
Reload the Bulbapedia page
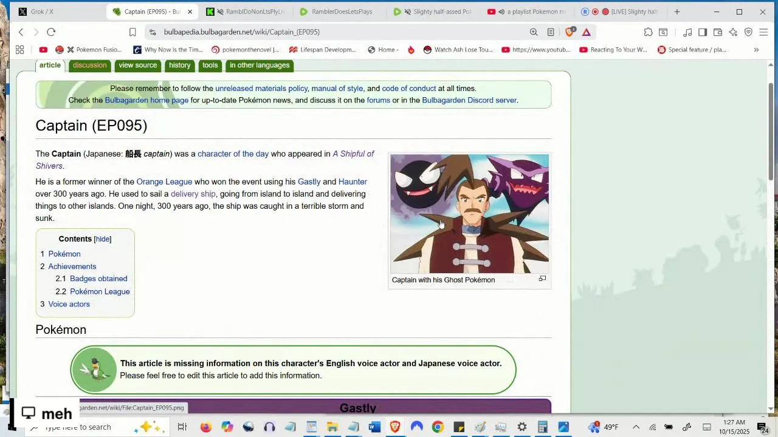click(51, 32)
